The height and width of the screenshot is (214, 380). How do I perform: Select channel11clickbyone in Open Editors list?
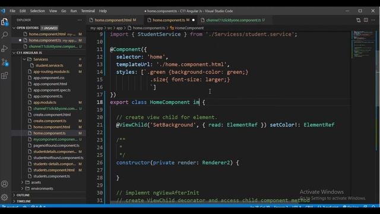[53, 46]
